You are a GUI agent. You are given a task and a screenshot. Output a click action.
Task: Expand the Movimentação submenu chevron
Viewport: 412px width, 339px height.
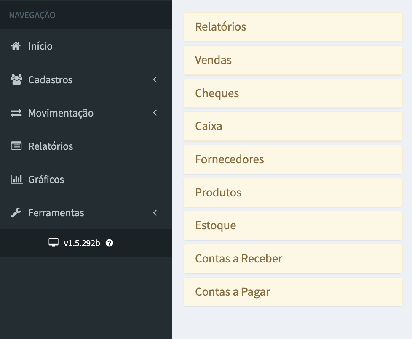click(155, 113)
